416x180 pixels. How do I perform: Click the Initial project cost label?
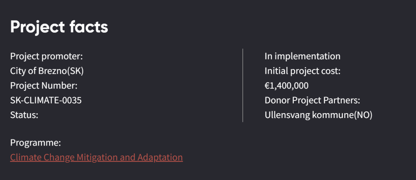[x=302, y=71]
